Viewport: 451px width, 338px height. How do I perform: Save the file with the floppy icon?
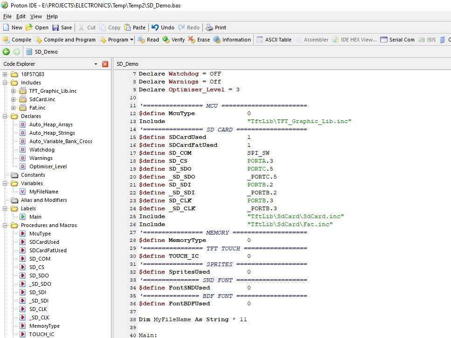55,28
